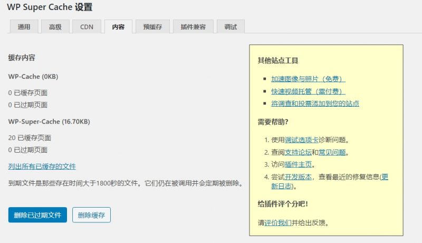Screen dimensions: 422x243
Task: Click the 需要帮助? heading
Action: [x=273, y=122]
